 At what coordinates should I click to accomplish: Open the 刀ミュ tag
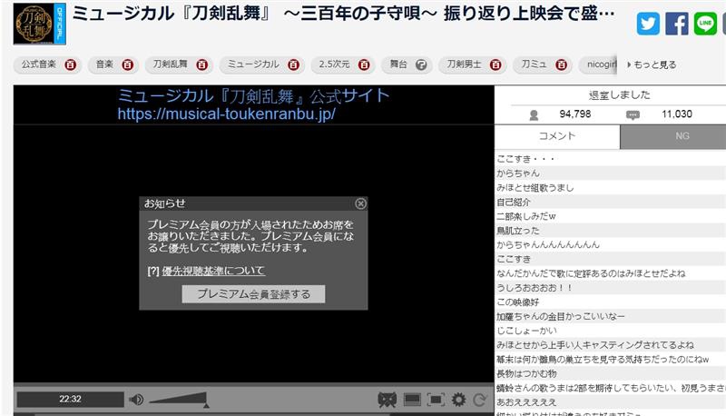click(x=534, y=64)
